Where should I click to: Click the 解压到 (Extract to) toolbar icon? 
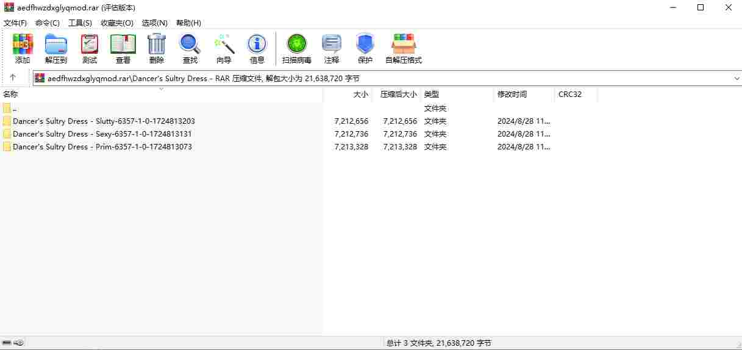[x=56, y=44]
